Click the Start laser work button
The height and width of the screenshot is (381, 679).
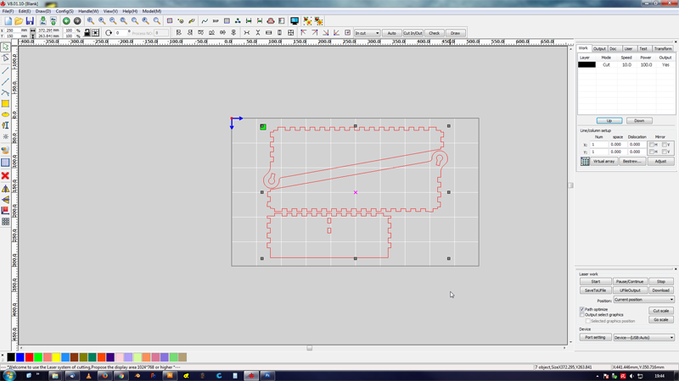click(596, 282)
